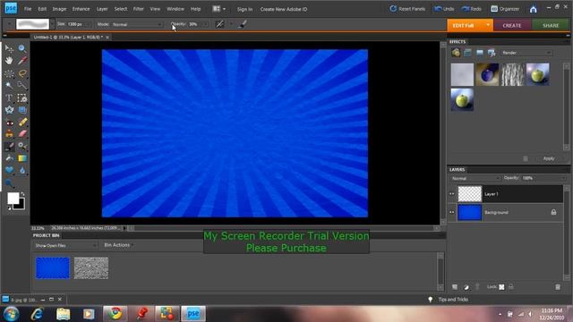Create adjustment layer in Layers panel
Screen dimensions: 573x322
pyautogui.click(x=466, y=287)
